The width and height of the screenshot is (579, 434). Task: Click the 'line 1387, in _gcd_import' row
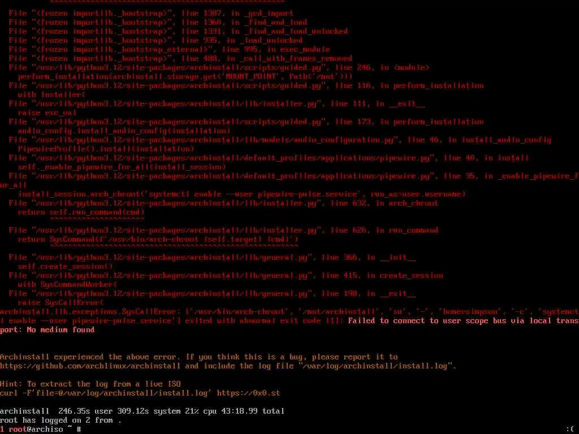[x=152, y=14]
